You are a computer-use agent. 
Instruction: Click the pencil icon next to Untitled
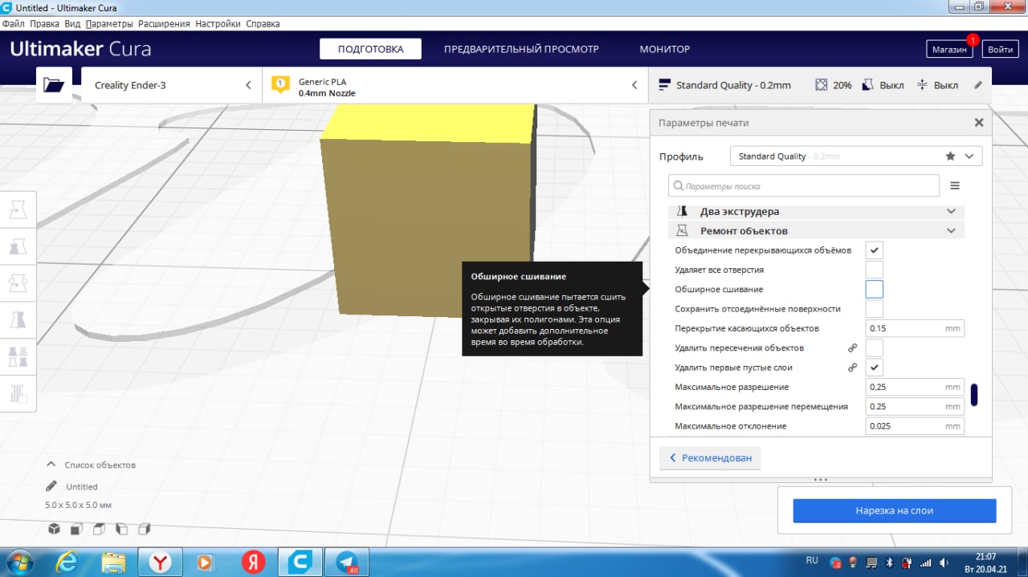[x=51, y=486]
